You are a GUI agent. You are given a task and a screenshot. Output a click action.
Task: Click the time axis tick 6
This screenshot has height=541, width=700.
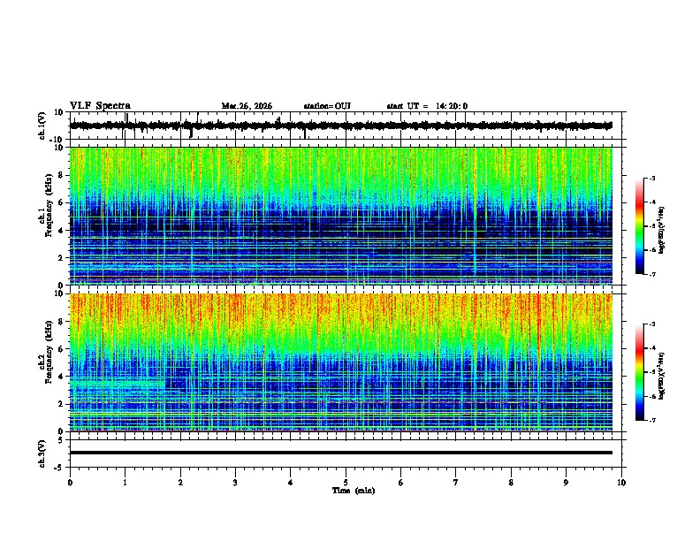401,483
